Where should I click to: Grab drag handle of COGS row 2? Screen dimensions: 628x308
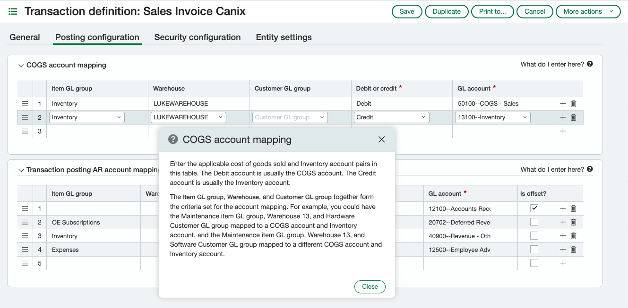pyautogui.click(x=25, y=117)
